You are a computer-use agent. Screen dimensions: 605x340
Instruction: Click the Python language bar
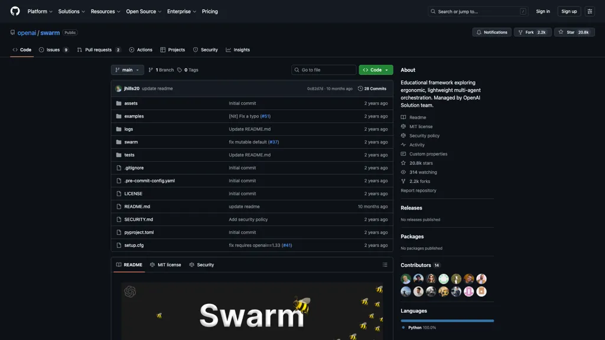coord(447,321)
